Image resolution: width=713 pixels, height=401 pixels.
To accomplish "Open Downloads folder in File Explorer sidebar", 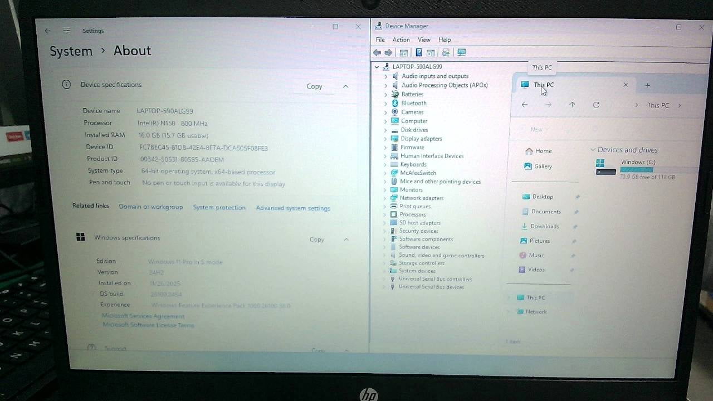I will point(540,226).
